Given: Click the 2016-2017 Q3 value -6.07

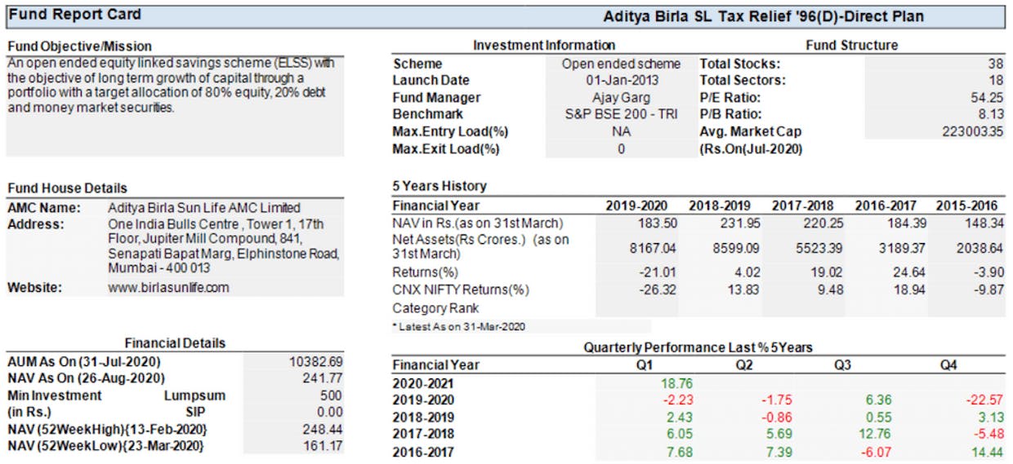Looking at the screenshot, I should pyautogui.click(x=877, y=452).
